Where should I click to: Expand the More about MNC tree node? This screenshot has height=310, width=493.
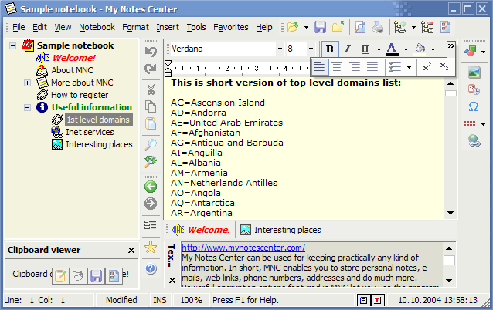tap(28, 83)
